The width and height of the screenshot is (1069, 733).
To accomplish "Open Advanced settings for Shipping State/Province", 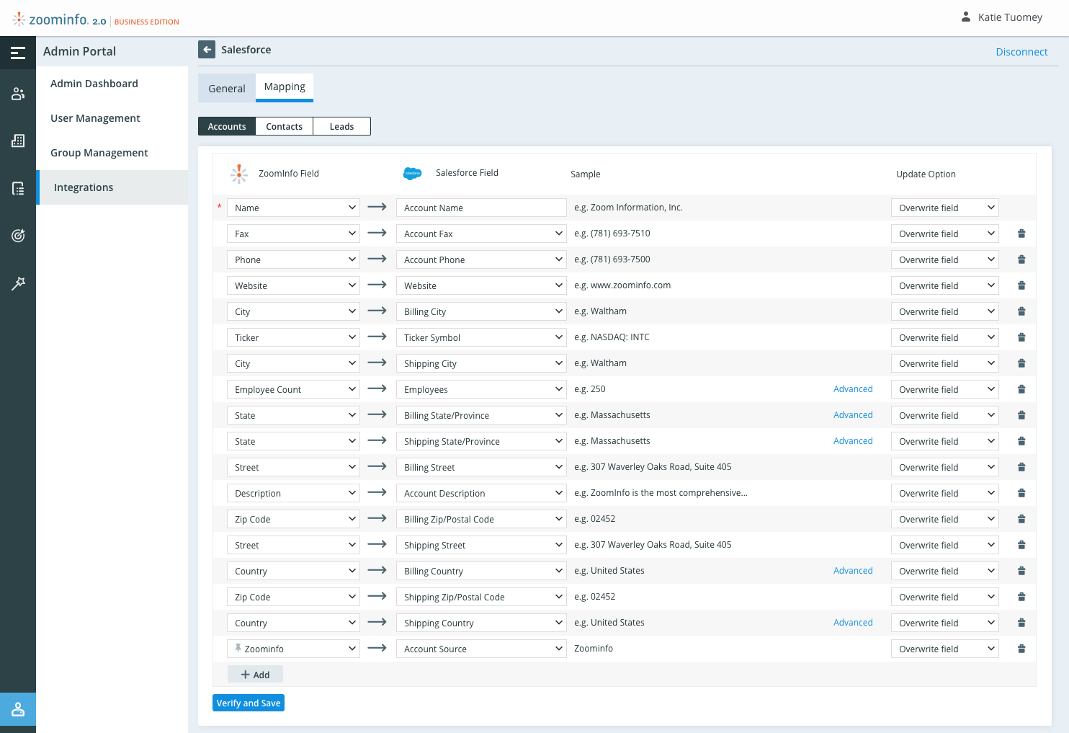I will (853, 441).
